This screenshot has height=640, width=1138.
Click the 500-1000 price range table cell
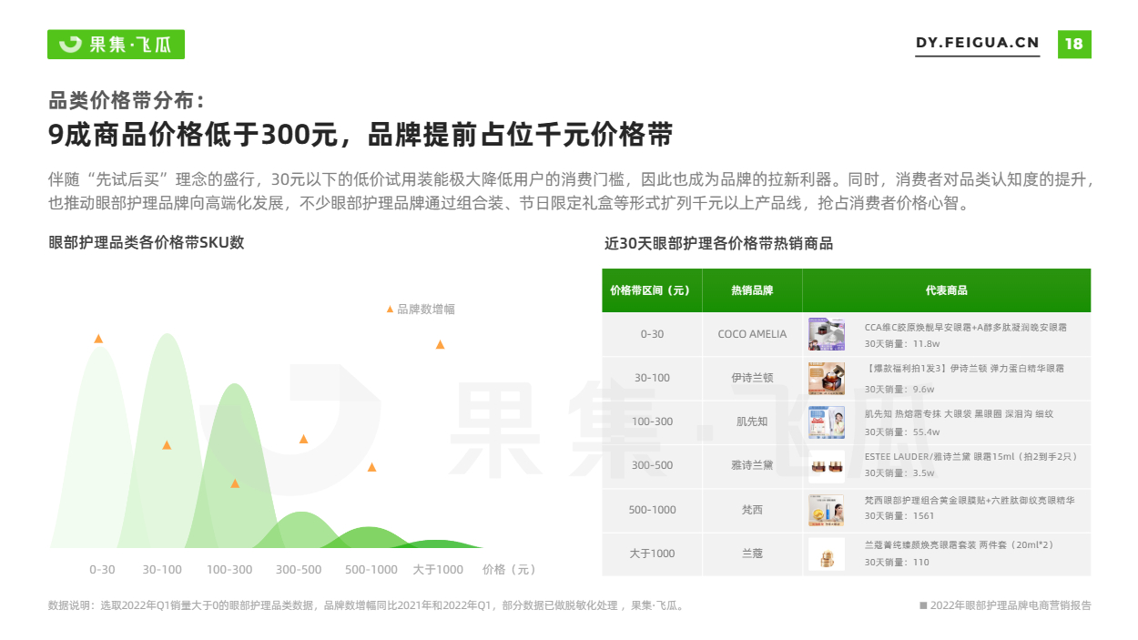pyautogui.click(x=652, y=510)
